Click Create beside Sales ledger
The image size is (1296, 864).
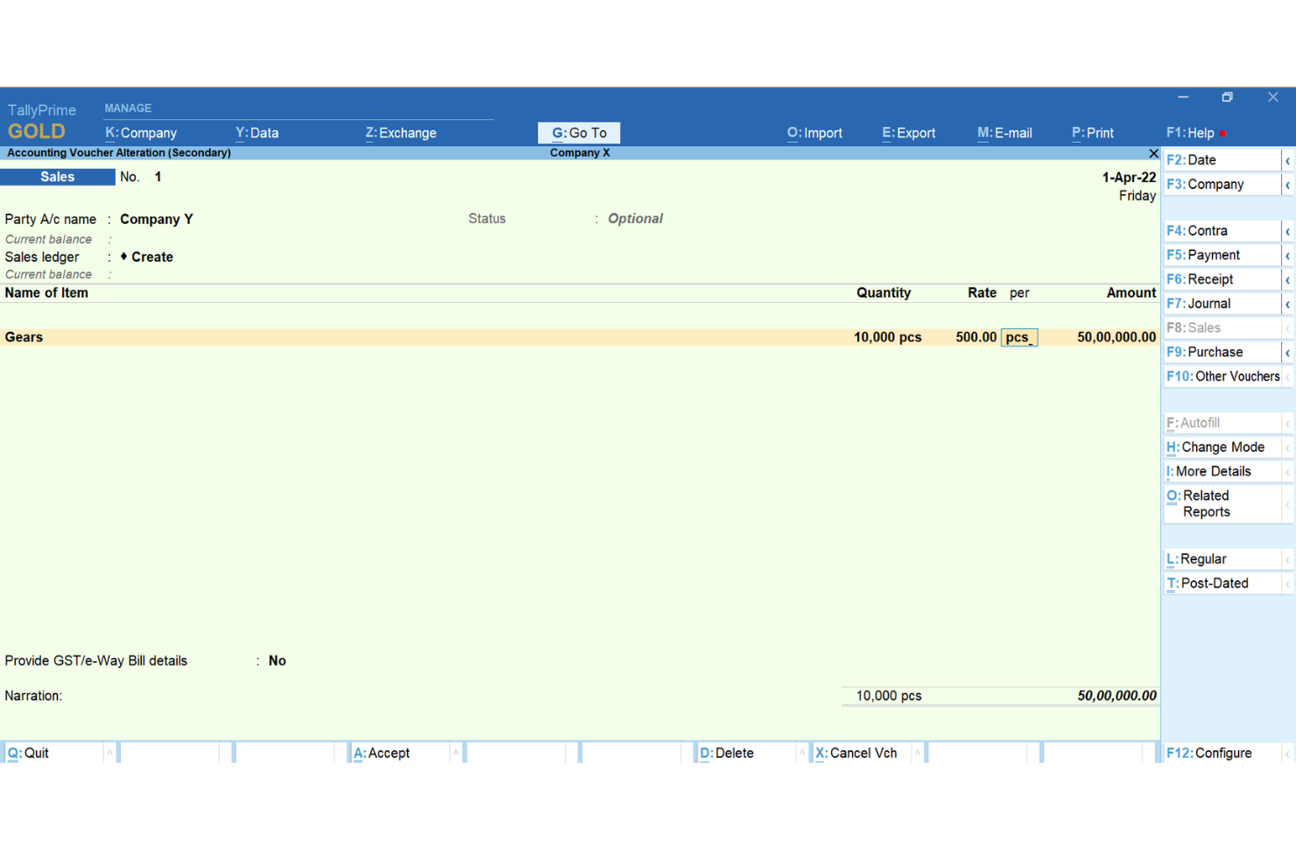coord(149,256)
